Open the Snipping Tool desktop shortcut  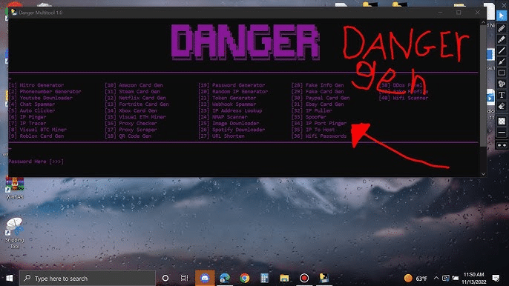coord(14,233)
